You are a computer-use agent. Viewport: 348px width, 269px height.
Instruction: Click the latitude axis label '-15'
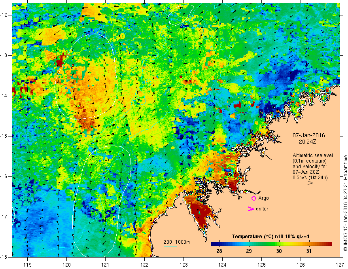pos(4,136)
